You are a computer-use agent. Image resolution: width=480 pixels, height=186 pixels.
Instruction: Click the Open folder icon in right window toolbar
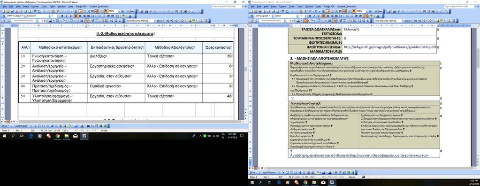(x=256, y=11)
